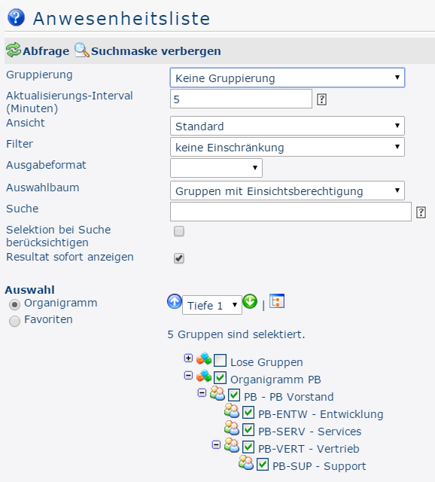
Task: Select the Favoriten radio button
Action: click(14, 321)
